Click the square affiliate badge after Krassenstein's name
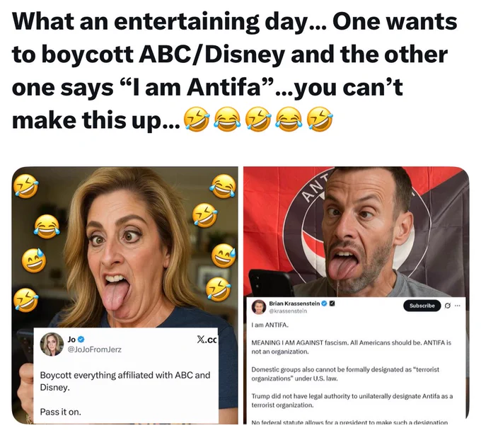Image resolution: width=481 pixels, height=433 pixels. click(331, 304)
